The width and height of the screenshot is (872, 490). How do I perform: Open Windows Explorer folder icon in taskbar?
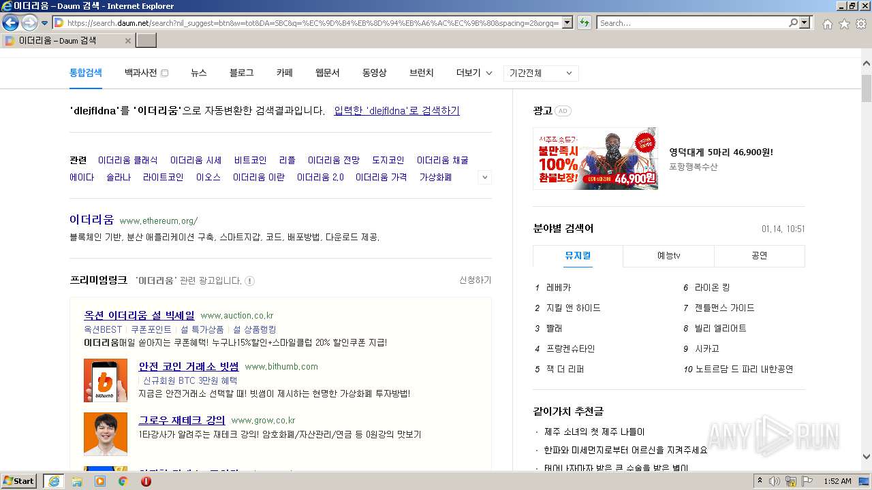(77, 481)
